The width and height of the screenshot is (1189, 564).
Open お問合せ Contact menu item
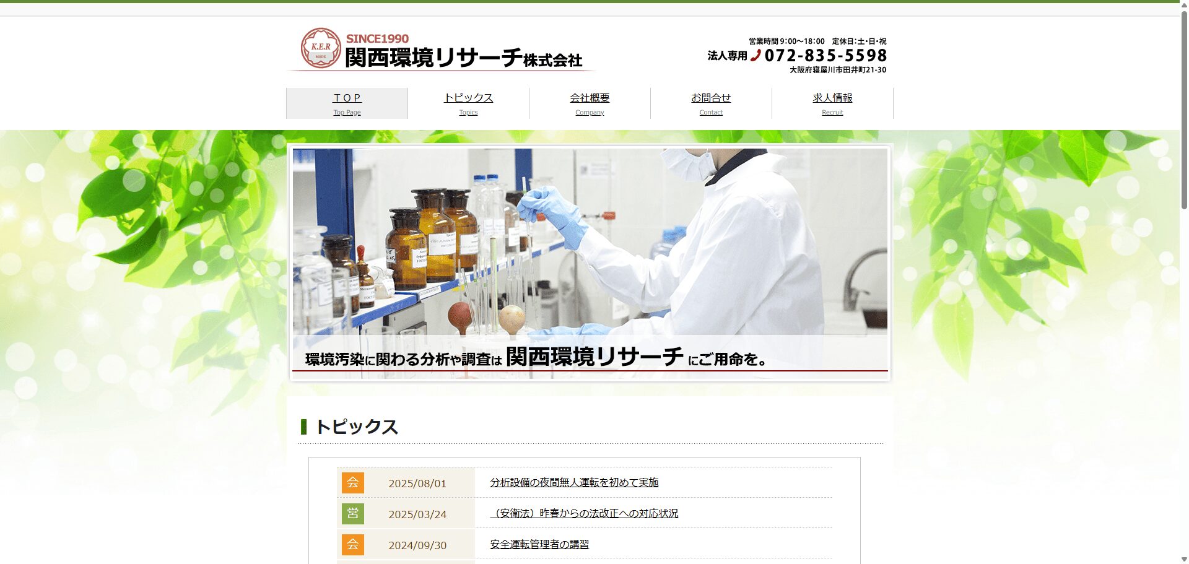point(711,103)
